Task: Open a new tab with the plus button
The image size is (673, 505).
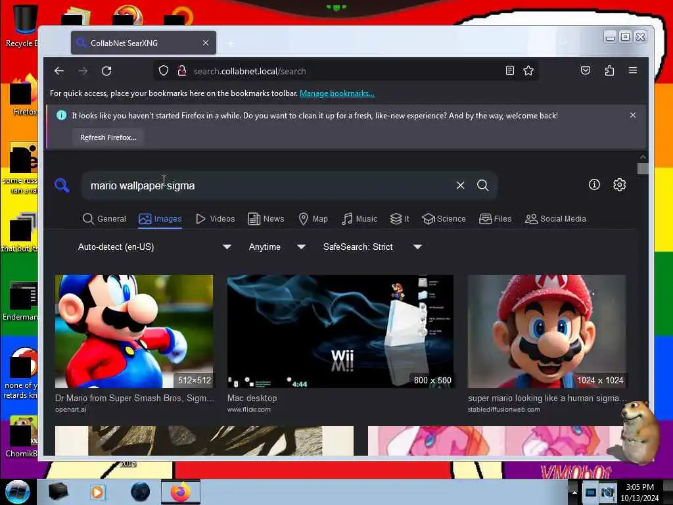Action: (x=231, y=43)
